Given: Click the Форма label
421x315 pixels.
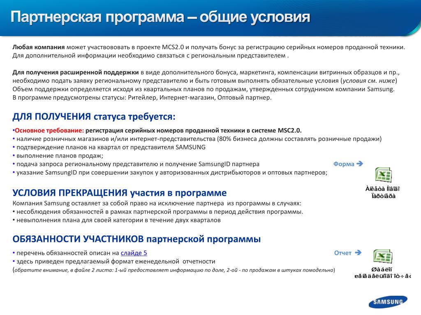Looking at the screenshot, I should point(344,164).
